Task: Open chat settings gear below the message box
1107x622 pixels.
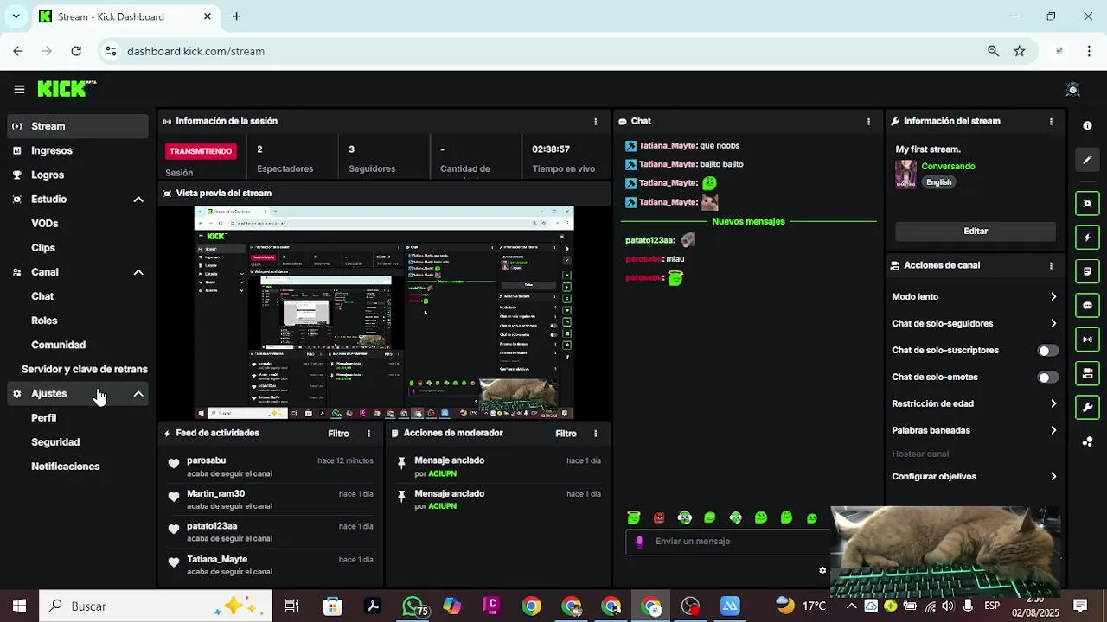Action: (822, 570)
